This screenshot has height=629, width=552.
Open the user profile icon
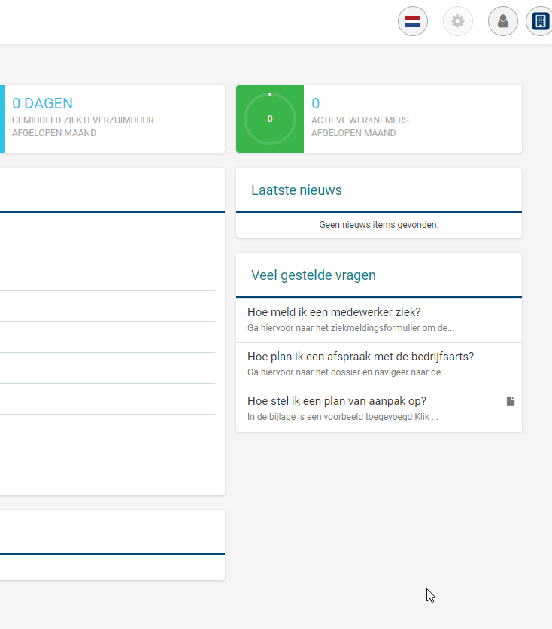click(502, 21)
